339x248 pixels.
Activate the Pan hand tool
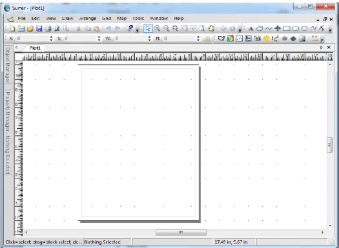point(211,28)
